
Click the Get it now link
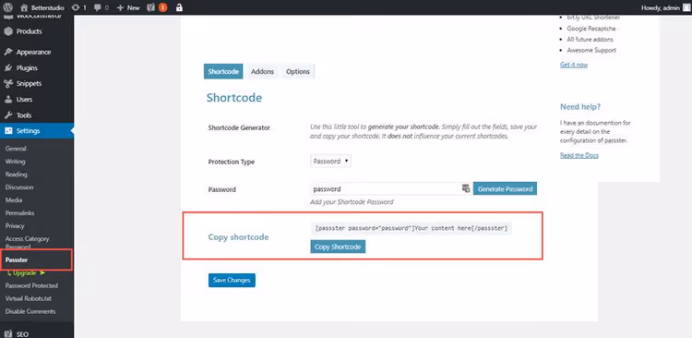click(x=574, y=65)
